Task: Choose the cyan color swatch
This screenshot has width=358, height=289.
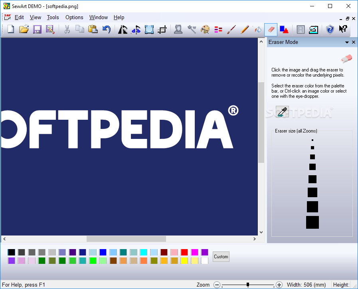Action: [x=144, y=252]
